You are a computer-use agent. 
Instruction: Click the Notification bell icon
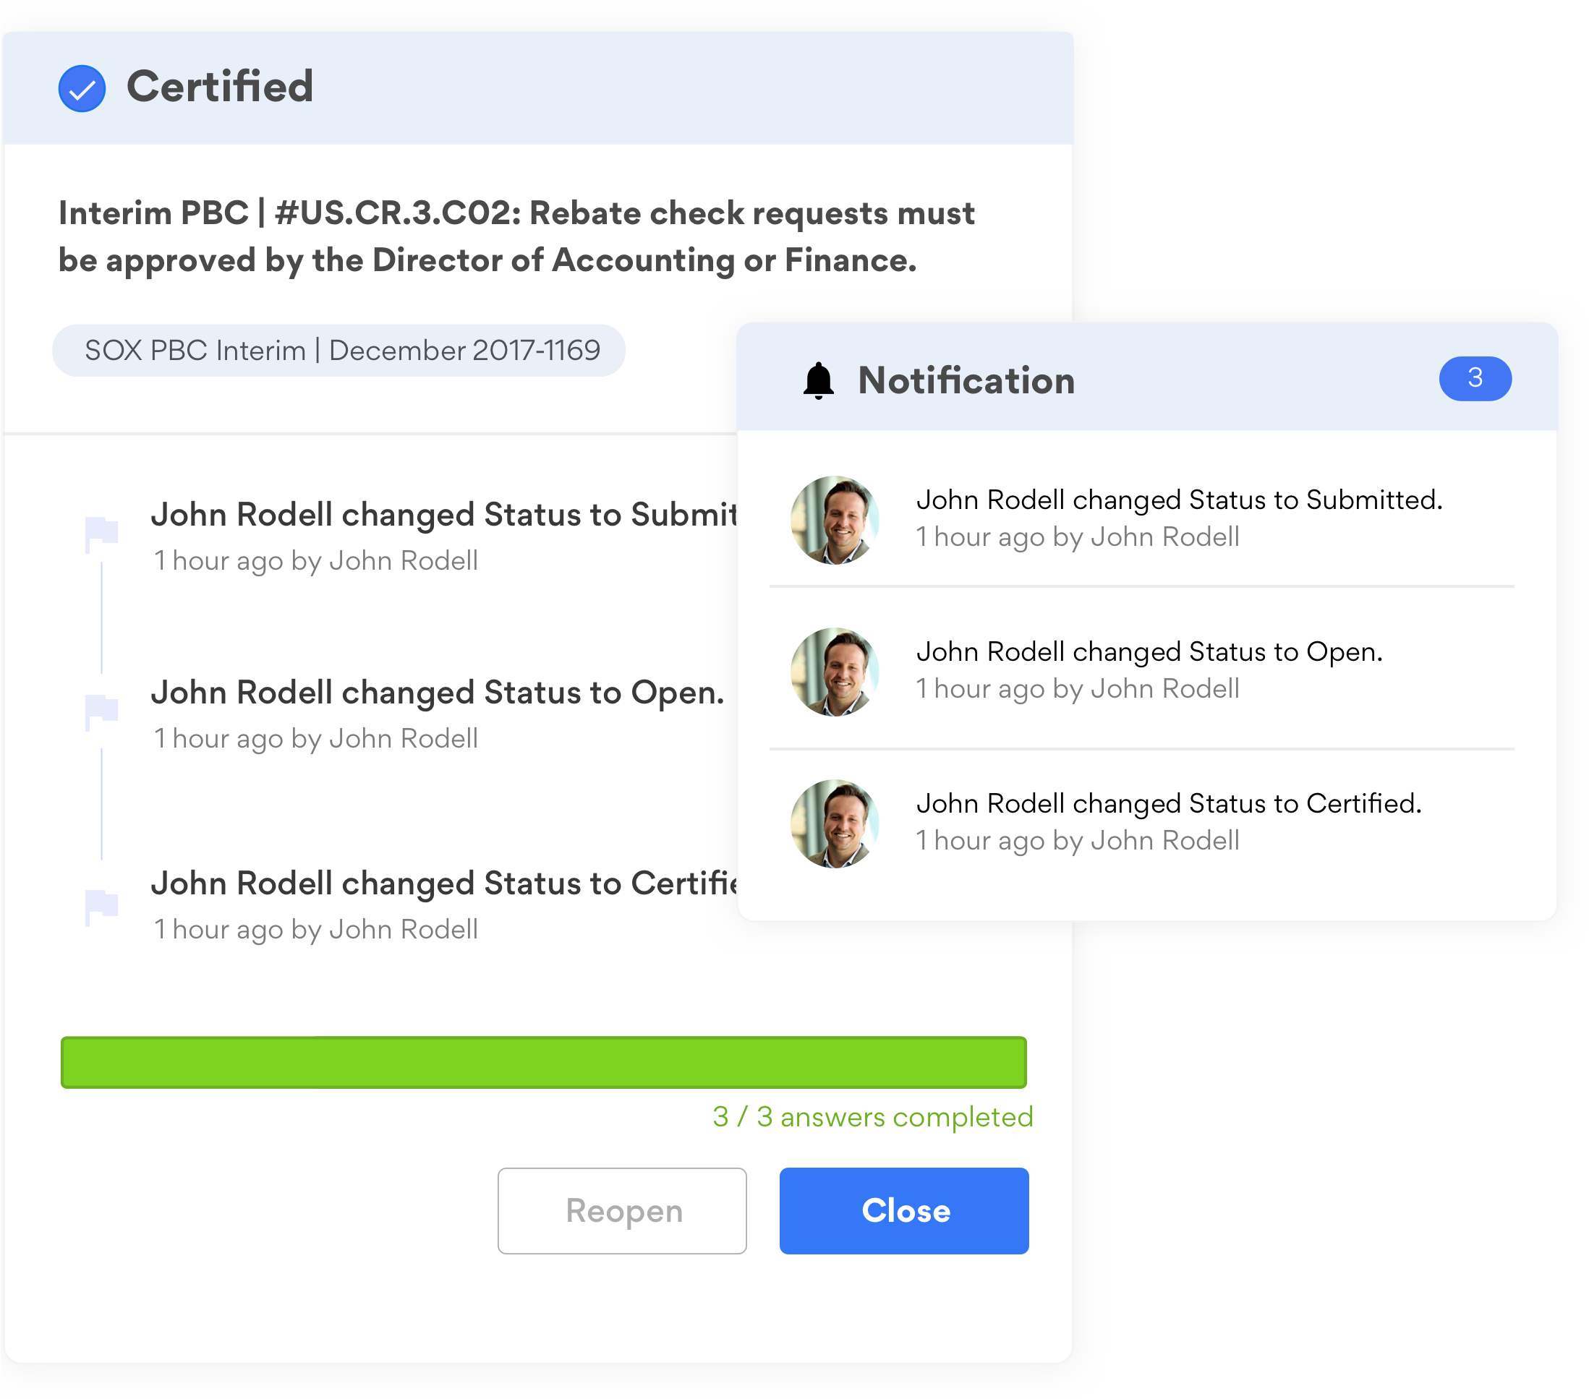[818, 381]
